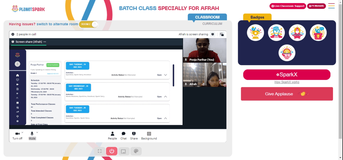The width and height of the screenshot is (343, 160).
Task: Click DAY: WEDNESDAY, 20 DEC 2023 label
Action: pyautogui.click(x=78, y=88)
